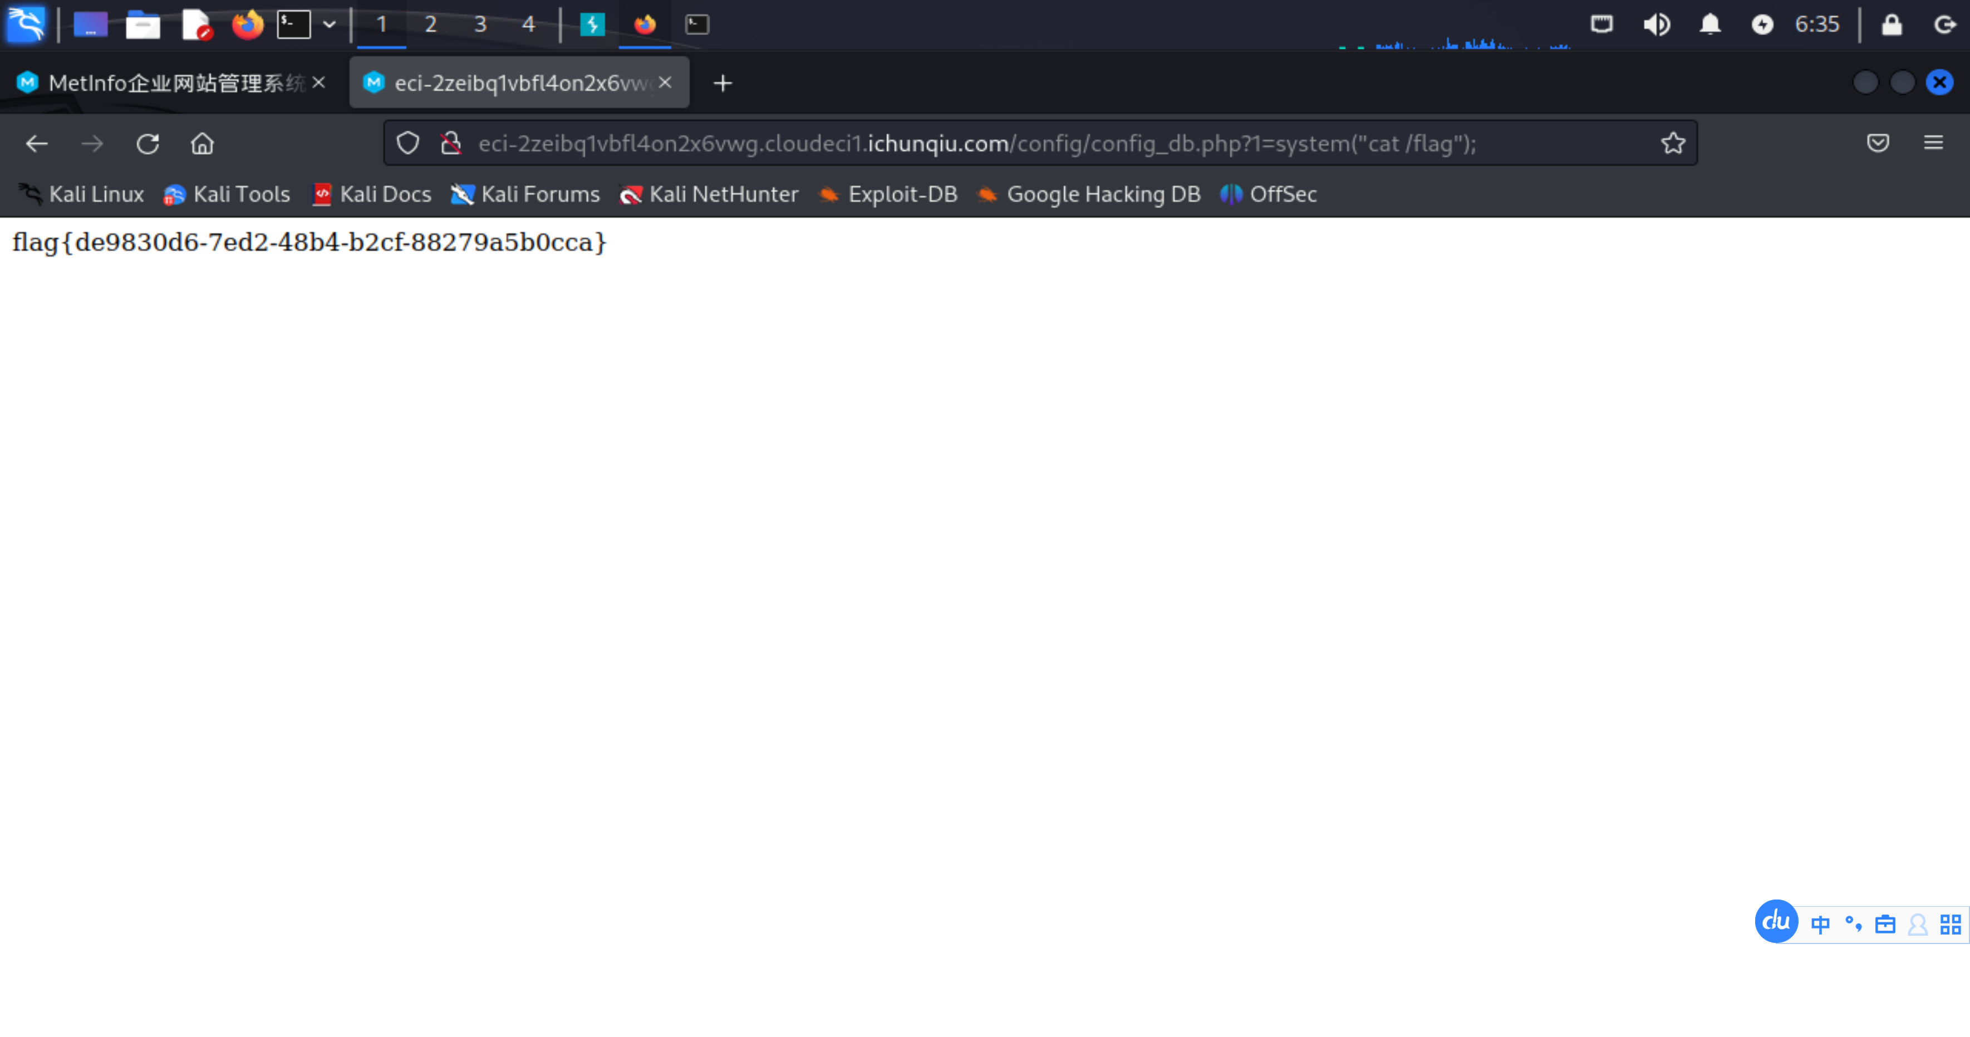This screenshot has height=1037, width=1970.
Task: Click the volume speaker tray icon
Action: (x=1657, y=24)
